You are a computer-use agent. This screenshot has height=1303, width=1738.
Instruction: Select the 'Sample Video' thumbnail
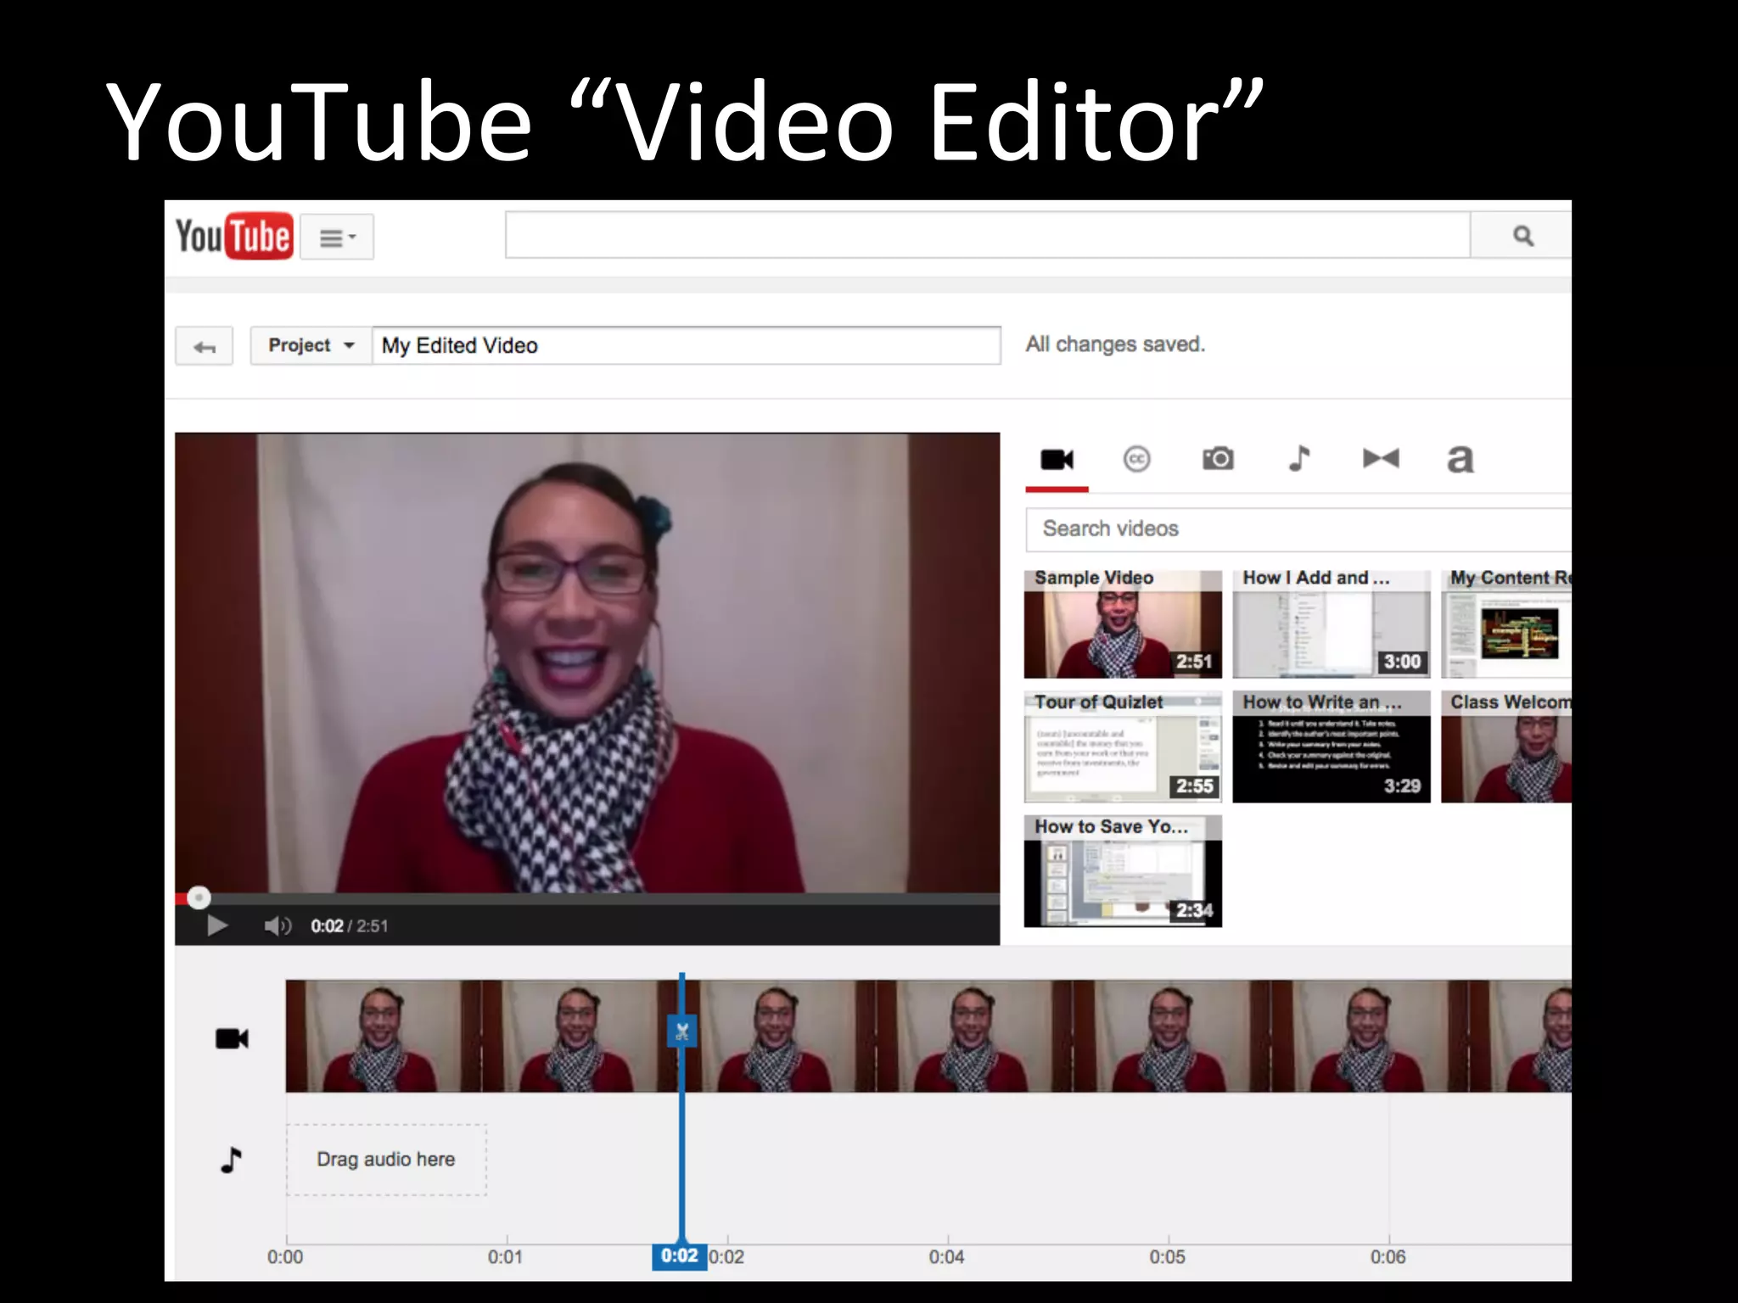1123,624
